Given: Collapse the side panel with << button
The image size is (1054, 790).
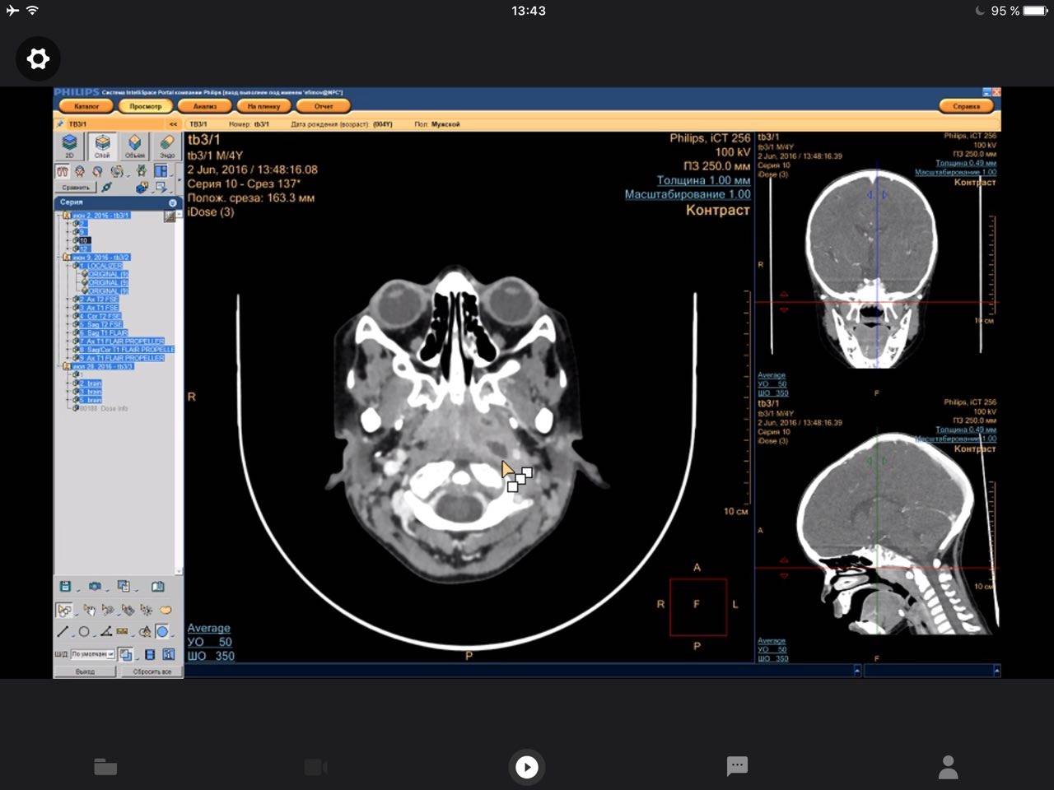Looking at the screenshot, I should 173,124.
